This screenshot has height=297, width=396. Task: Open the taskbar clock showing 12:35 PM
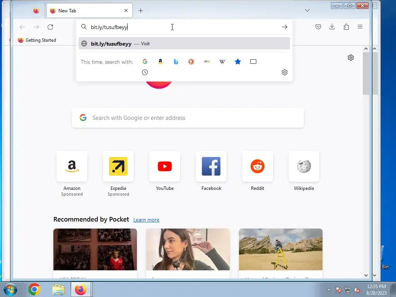(x=377, y=290)
